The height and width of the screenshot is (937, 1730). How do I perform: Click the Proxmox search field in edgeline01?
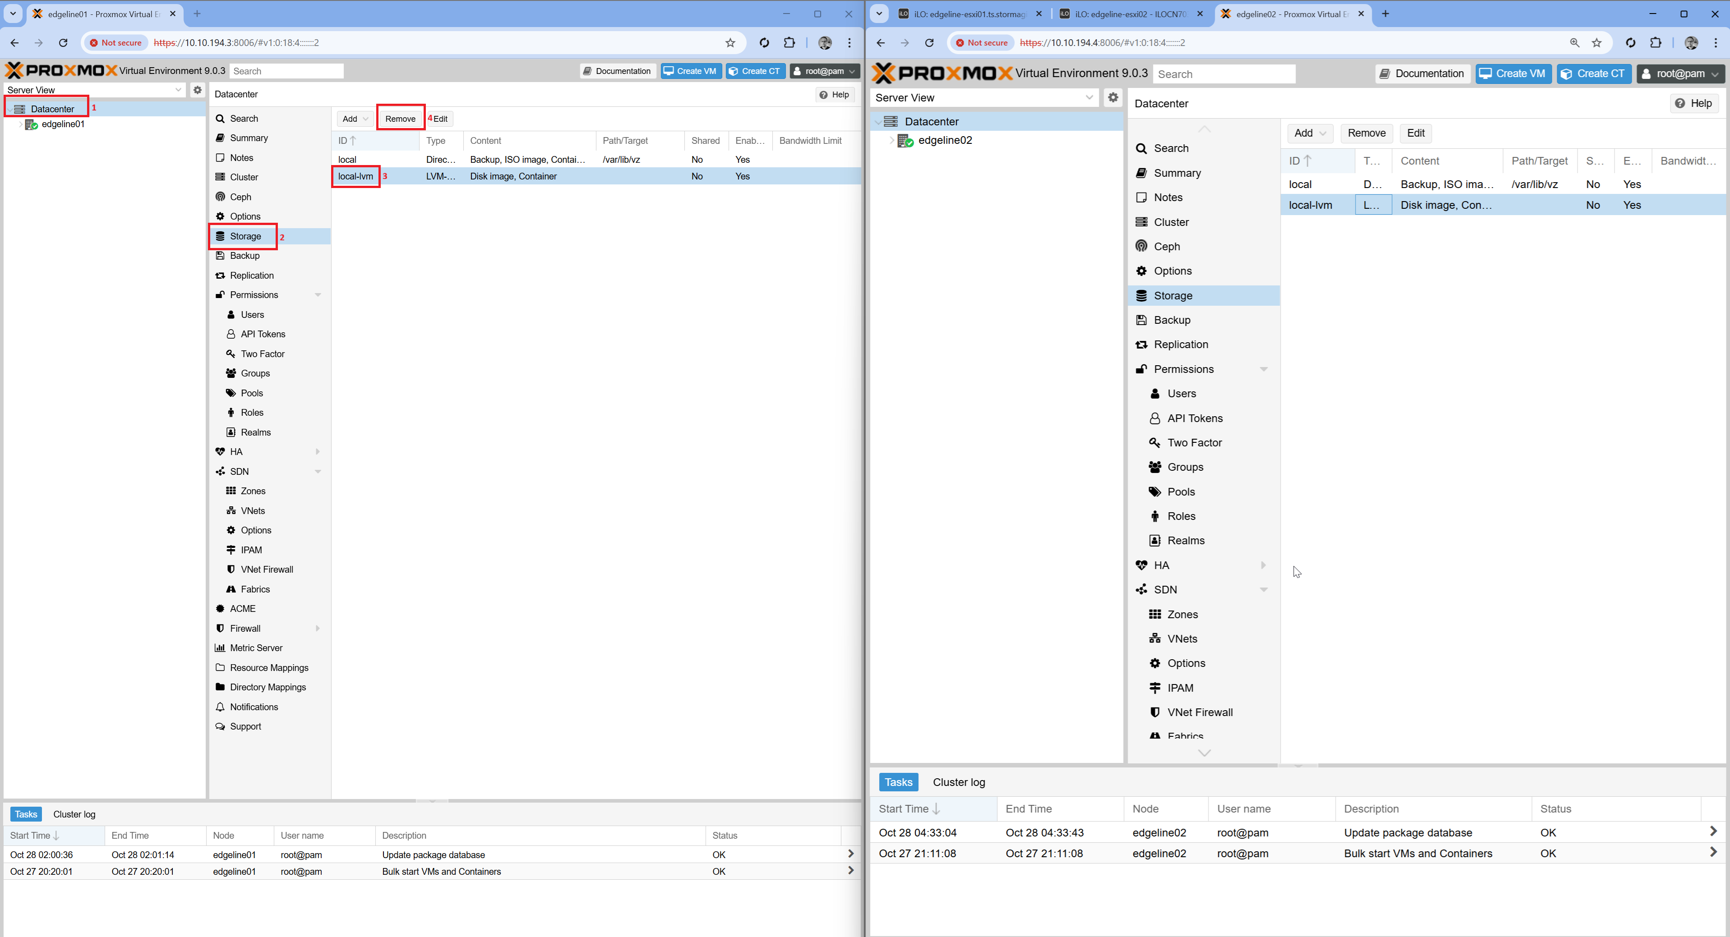click(x=287, y=70)
